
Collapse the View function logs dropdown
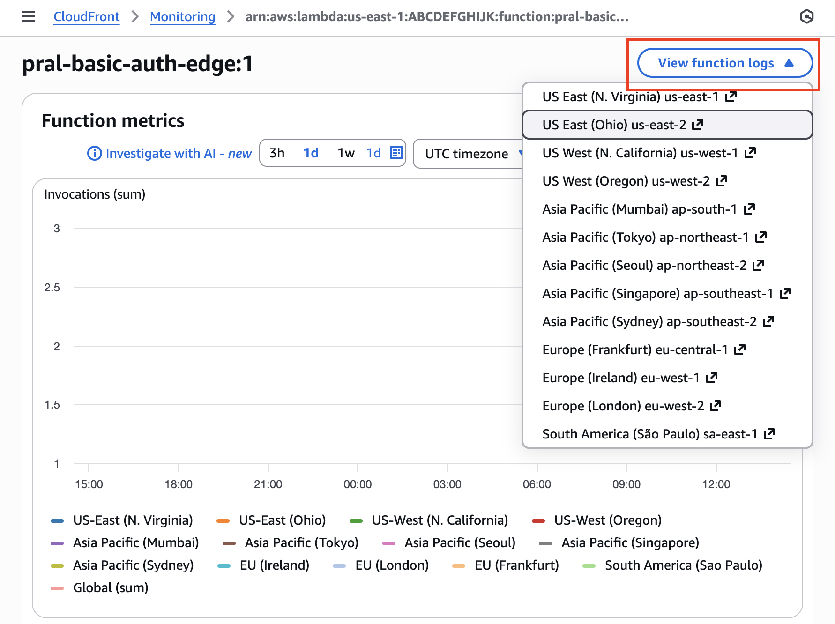tap(724, 63)
